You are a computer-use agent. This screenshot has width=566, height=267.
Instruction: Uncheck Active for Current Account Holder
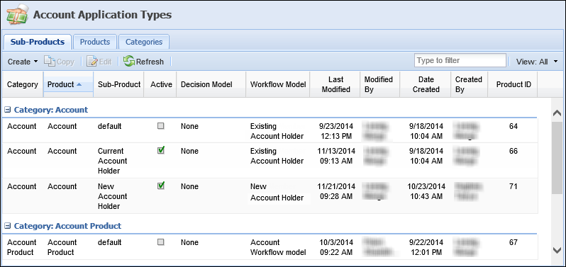point(161,150)
